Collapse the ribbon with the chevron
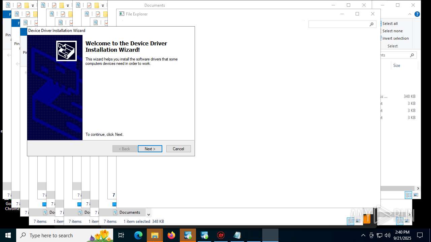This screenshot has width=431, height=242. [410, 14]
